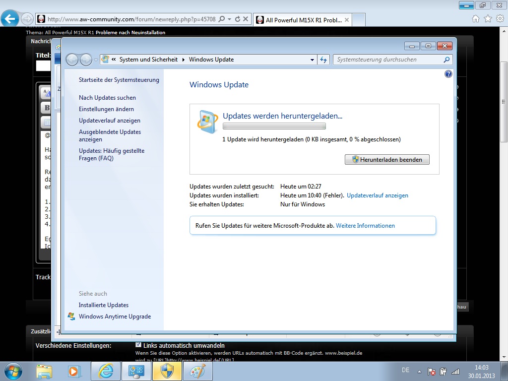Open the address bar autocomplete dropdown

click(x=229, y=19)
